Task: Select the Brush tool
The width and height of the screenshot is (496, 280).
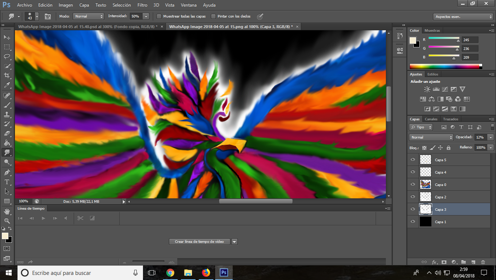Action: (7, 105)
